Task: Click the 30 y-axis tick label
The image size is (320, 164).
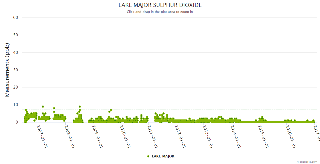Action: pyautogui.click(x=16, y=70)
